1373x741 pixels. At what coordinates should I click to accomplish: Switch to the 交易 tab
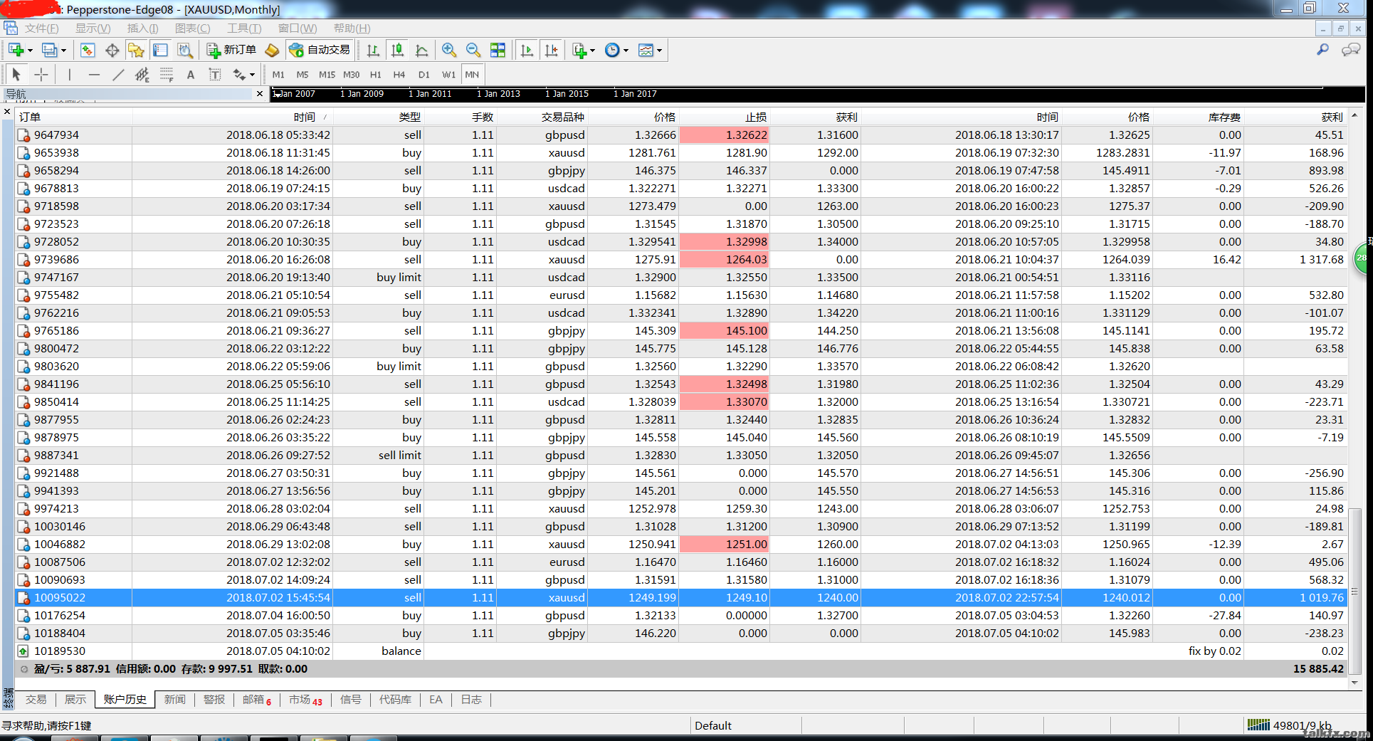pyautogui.click(x=36, y=700)
